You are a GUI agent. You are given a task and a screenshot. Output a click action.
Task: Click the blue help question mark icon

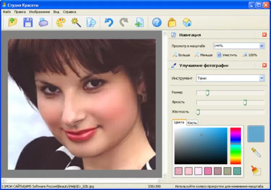[156, 22]
